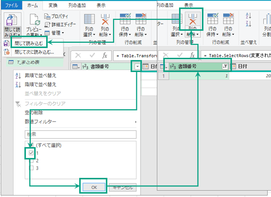The image size is (271, 197).
Task: Click cell value 1 in 書類番号 column
Action: click(x=199, y=76)
